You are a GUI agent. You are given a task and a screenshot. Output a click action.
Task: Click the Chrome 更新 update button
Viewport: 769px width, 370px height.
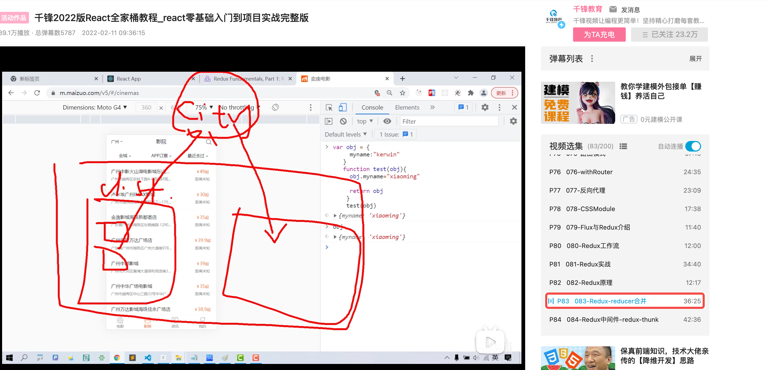click(x=504, y=93)
